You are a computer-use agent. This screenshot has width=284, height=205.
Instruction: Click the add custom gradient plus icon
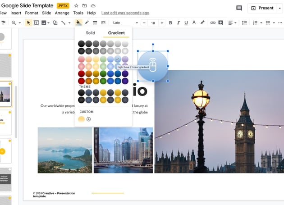tap(89, 119)
